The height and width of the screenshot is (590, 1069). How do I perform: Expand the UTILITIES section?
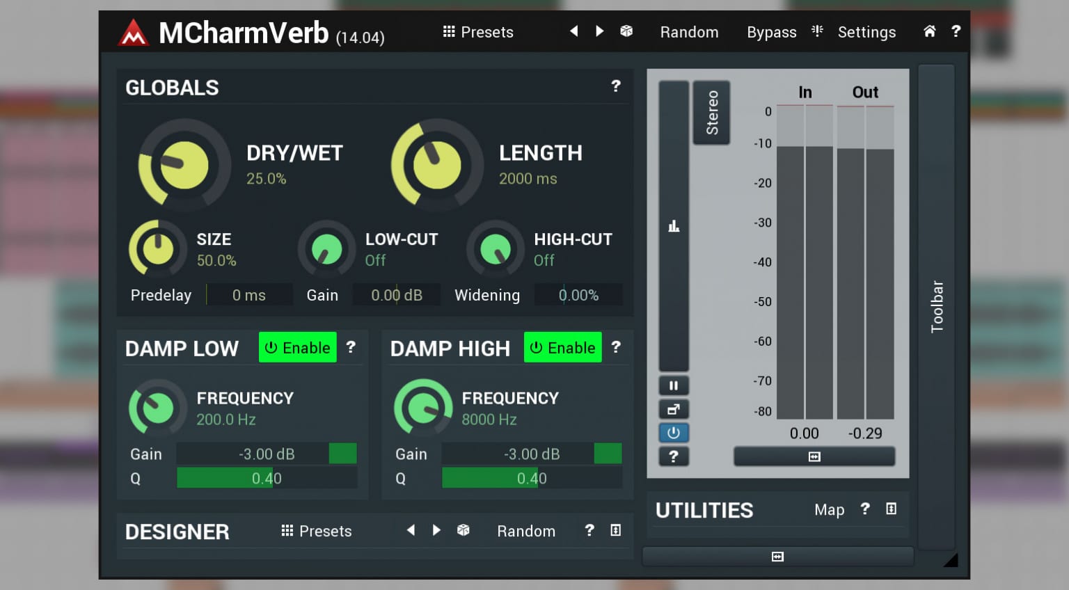pyautogui.click(x=891, y=509)
